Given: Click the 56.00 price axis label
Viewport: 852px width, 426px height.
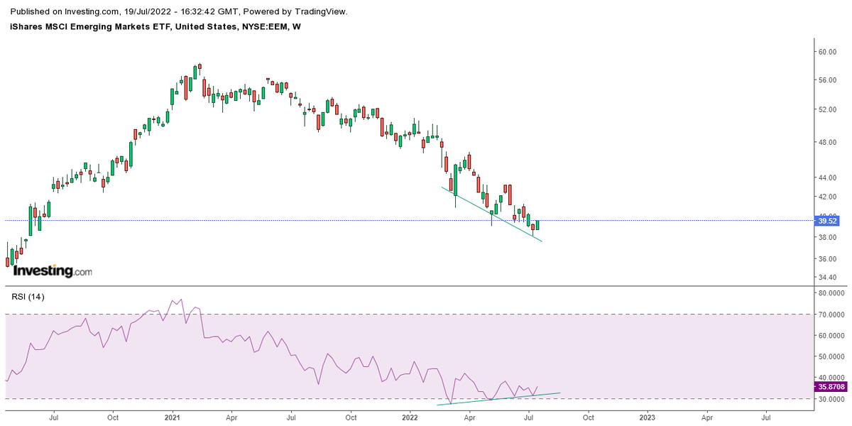Looking at the screenshot, I should point(828,80).
